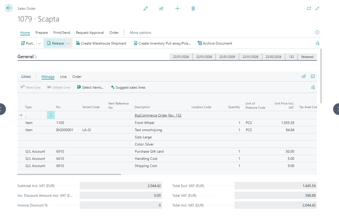Click the Quantity column header

click(x=234, y=107)
